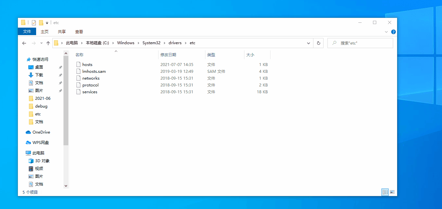Select the networks file icon
Viewport: 442px width, 209px height.
click(x=78, y=78)
